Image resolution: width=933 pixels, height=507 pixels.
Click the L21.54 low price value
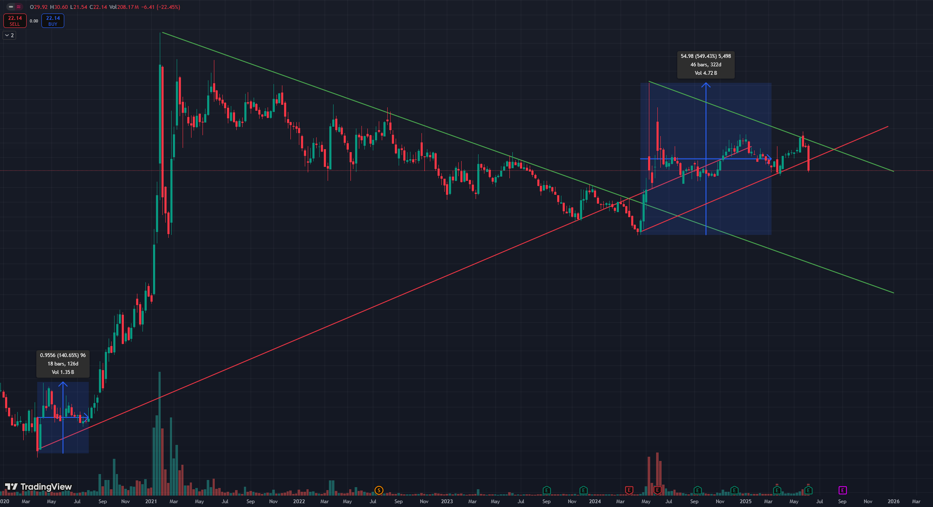(79, 7)
